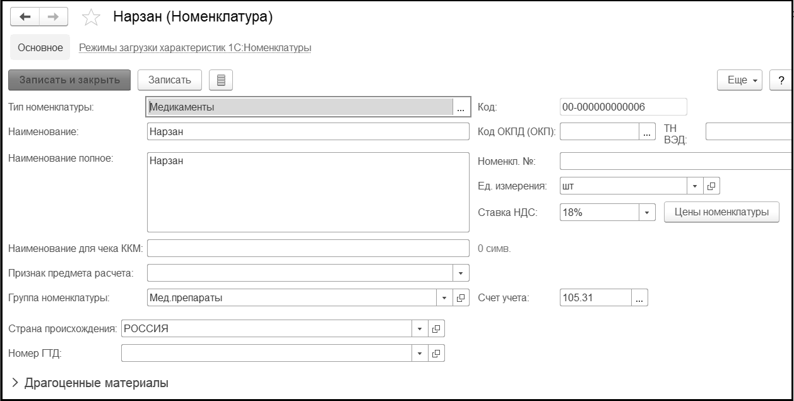Open Режимы загрузки характеристик 1С:Номенклатуры link
The height and width of the screenshot is (401, 794).
[194, 48]
